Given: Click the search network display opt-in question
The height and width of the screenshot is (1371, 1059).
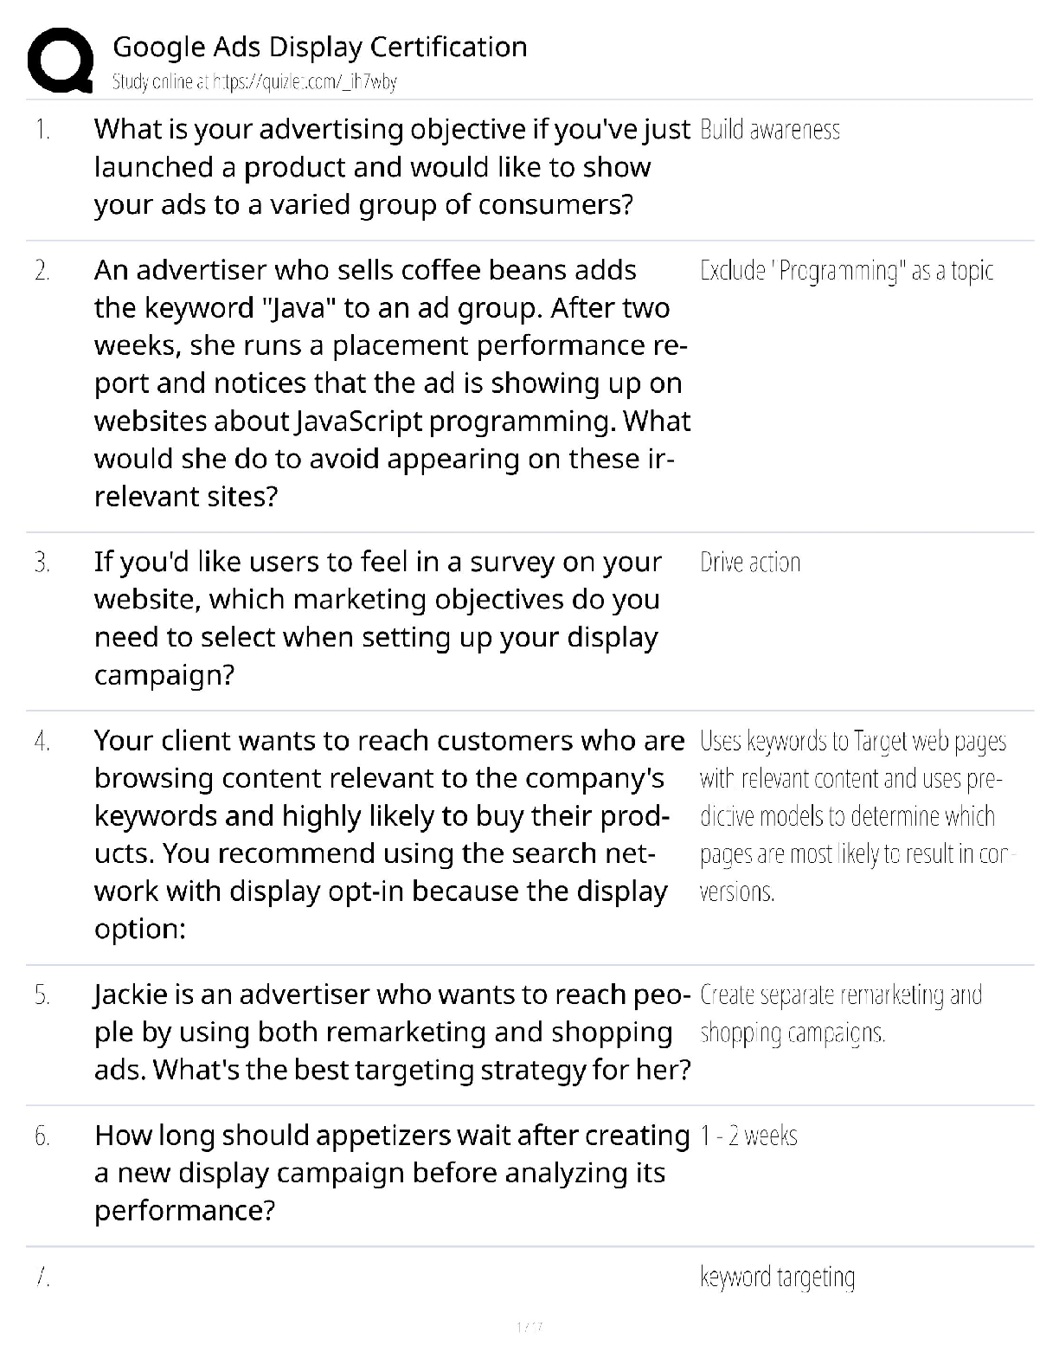Looking at the screenshot, I should pos(388,834).
